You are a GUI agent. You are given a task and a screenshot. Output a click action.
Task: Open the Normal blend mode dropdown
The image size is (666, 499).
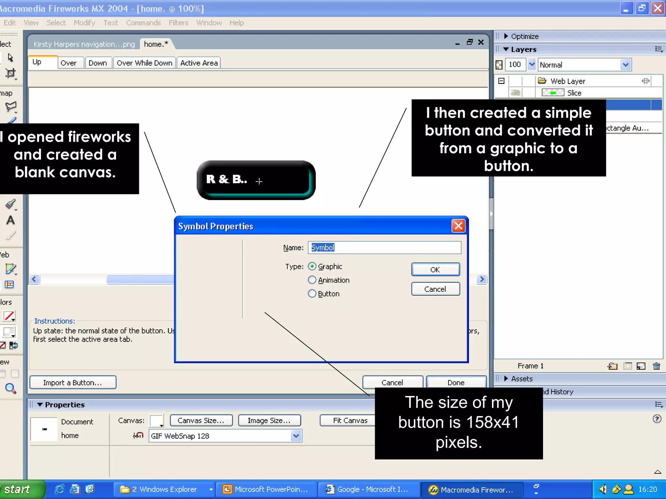(x=625, y=65)
